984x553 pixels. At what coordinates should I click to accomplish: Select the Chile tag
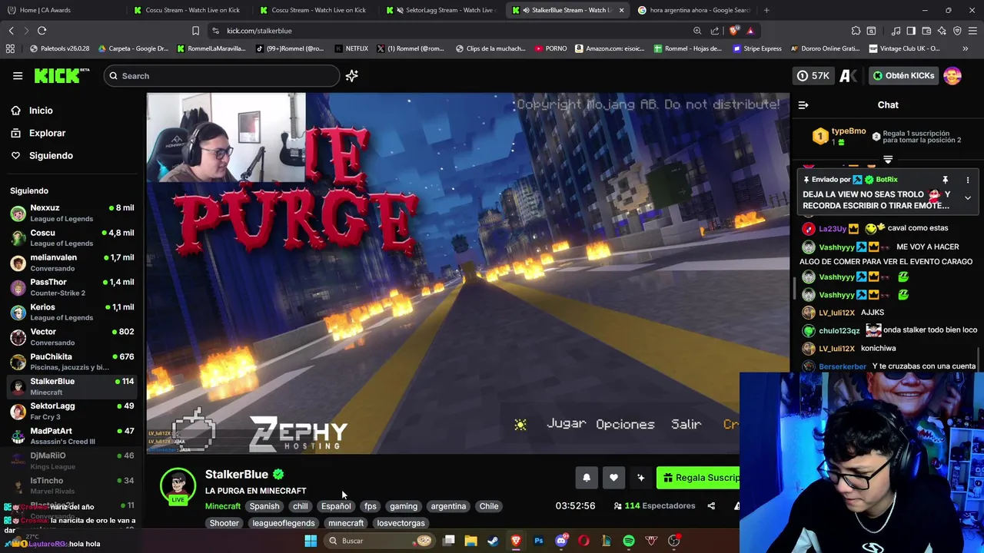click(x=489, y=506)
